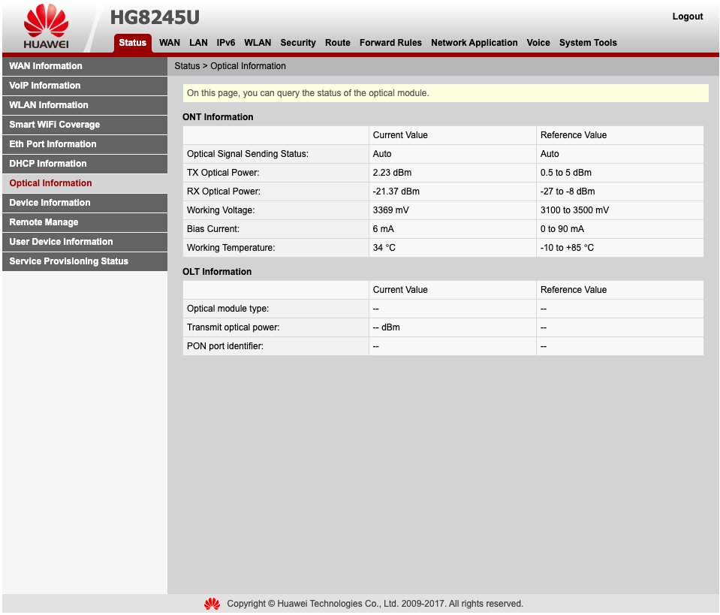
Task: Click the ONT Information heading
Action: click(218, 117)
